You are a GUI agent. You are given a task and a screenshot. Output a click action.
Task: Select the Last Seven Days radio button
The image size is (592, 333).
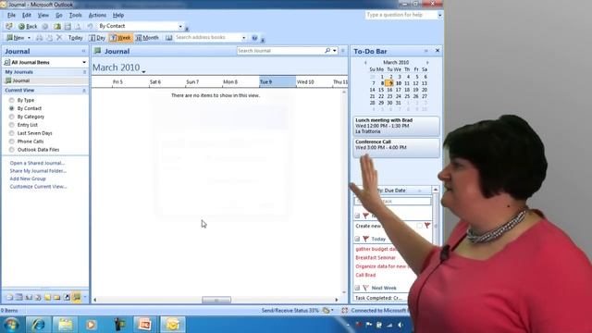coord(12,133)
